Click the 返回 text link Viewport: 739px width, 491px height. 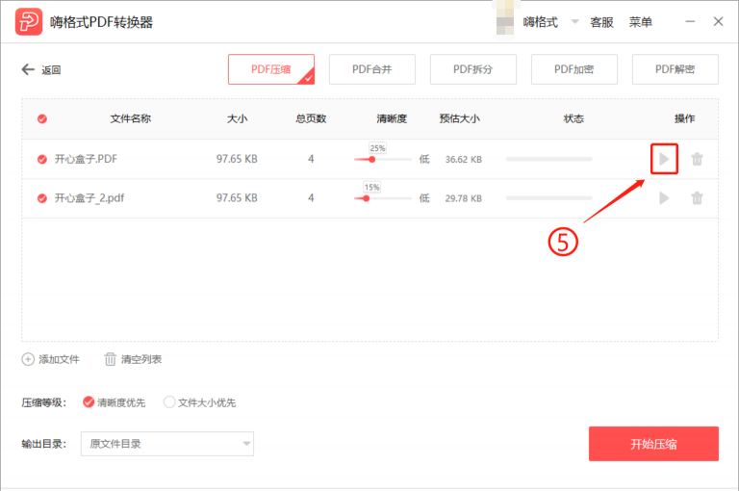point(51,70)
